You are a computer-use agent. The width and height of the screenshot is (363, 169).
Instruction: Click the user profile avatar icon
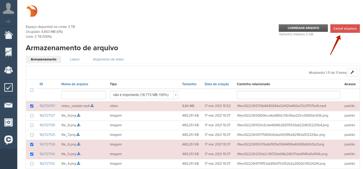point(8,8)
